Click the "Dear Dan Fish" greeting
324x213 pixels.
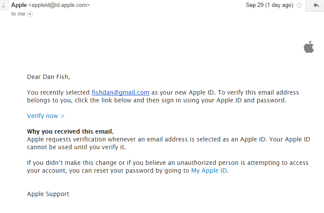[48, 77]
